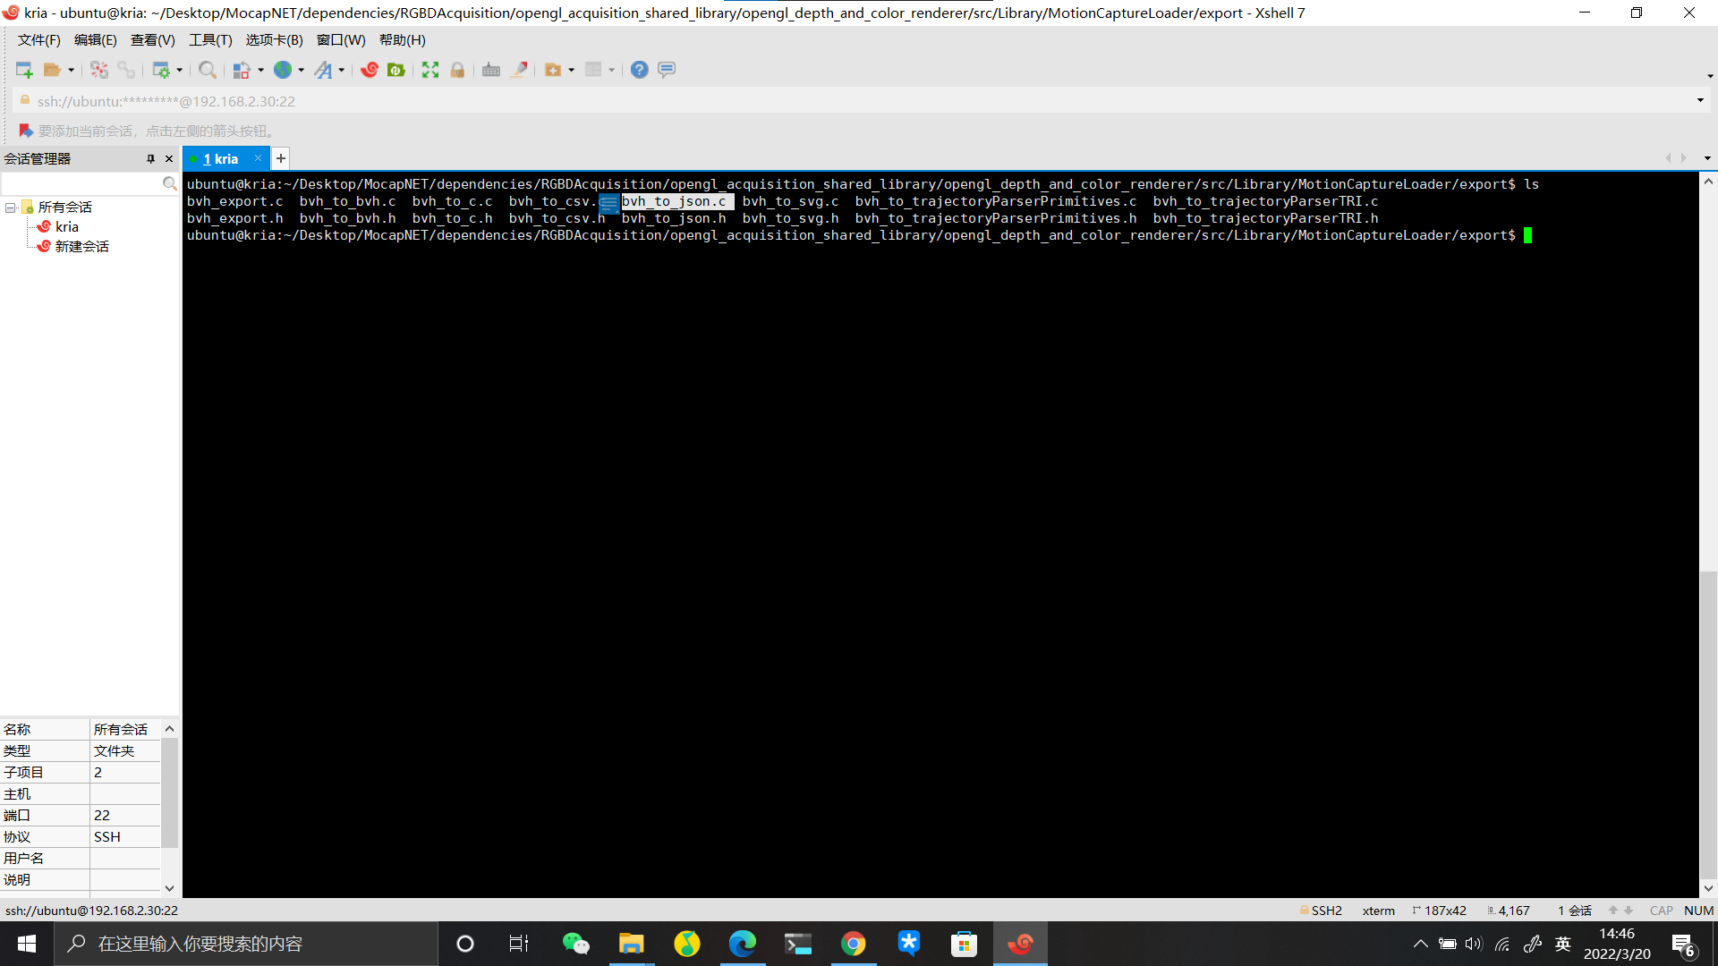The width and height of the screenshot is (1718, 966).
Task: Toggle the highlight pen tool
Action: click(x=517, y=69)
